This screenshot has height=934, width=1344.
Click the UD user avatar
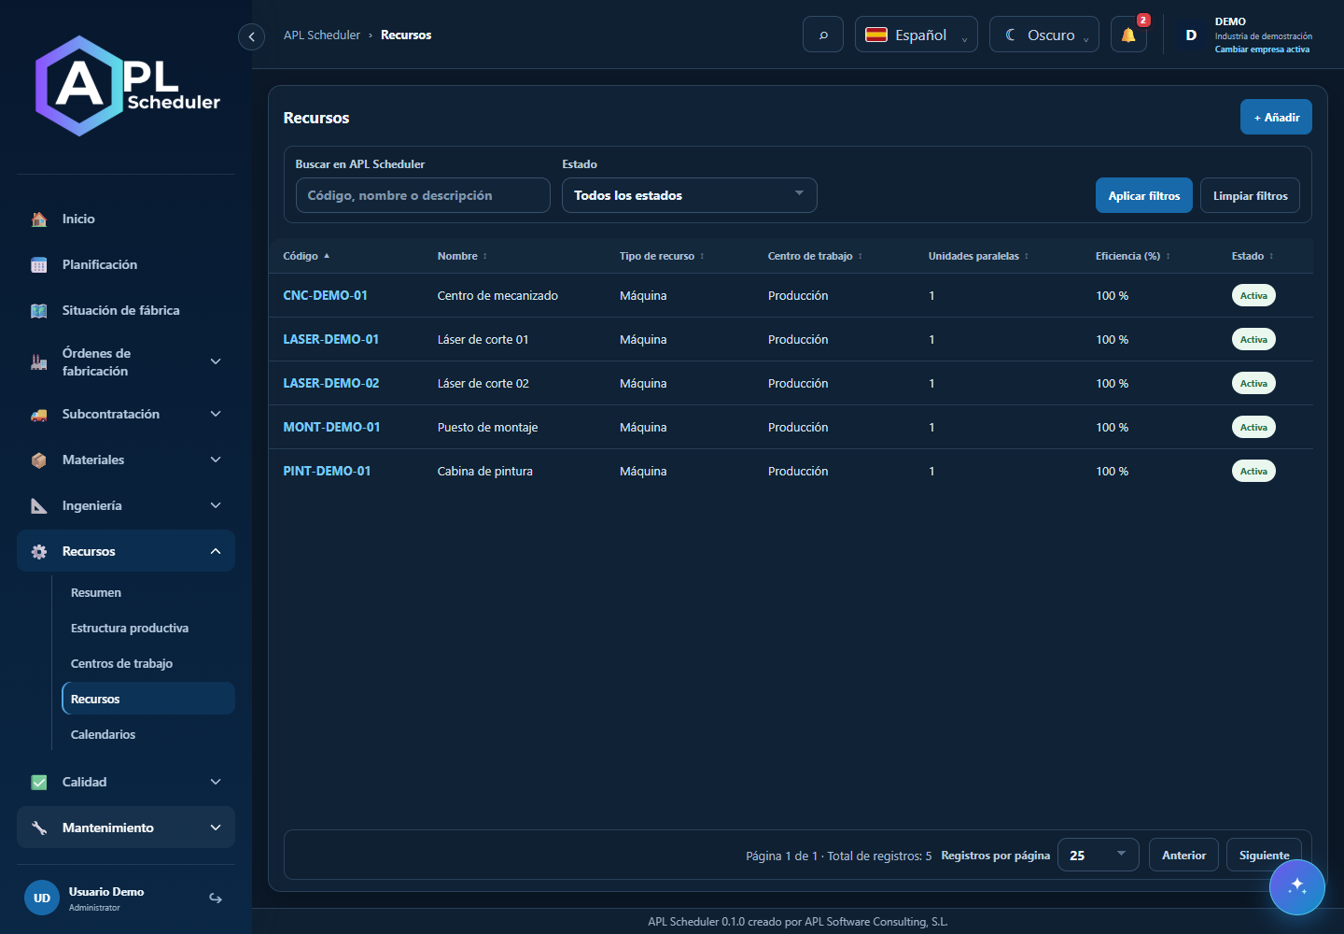click(42, 898)
